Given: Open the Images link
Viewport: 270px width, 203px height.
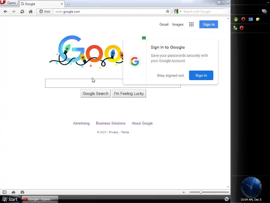Looking at the screenshot, I should pyautogui.click(x=178, y=24).
